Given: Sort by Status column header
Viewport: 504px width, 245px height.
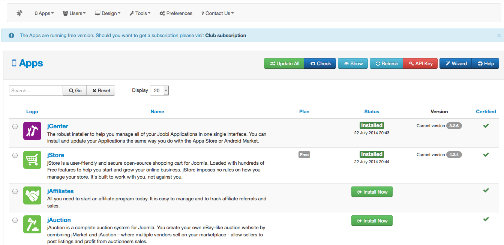Looking at the screenshot, I should [372, 111].
